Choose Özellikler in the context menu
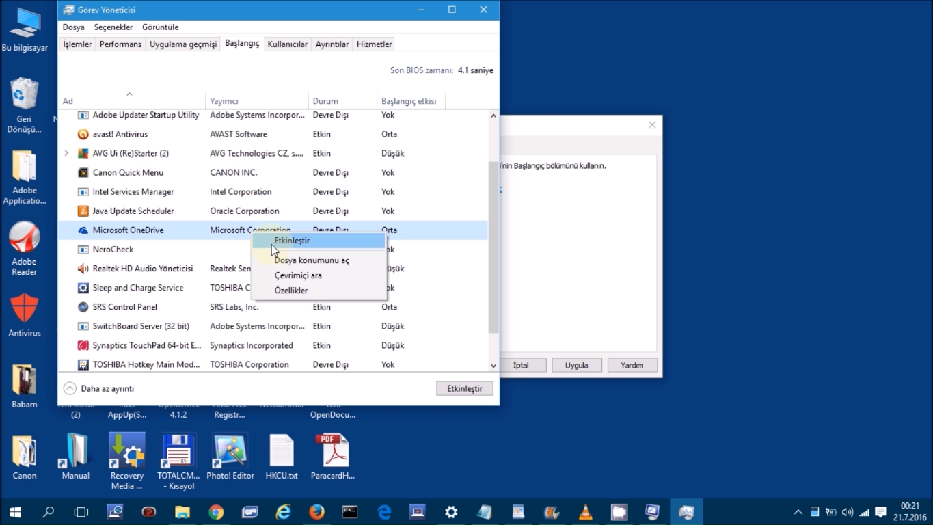 (319, 291)
